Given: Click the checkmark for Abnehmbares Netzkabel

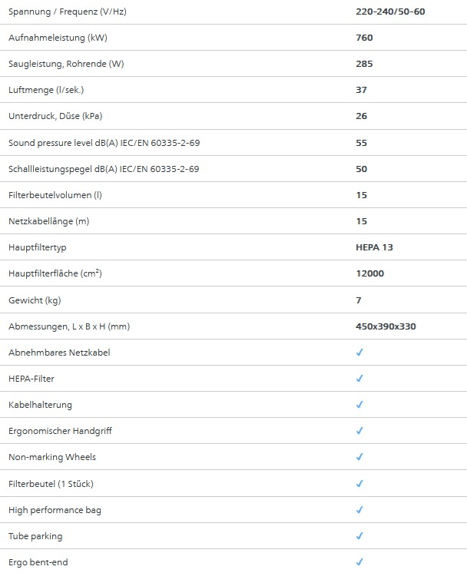Looking at the screenshot, I should point(359,353).
